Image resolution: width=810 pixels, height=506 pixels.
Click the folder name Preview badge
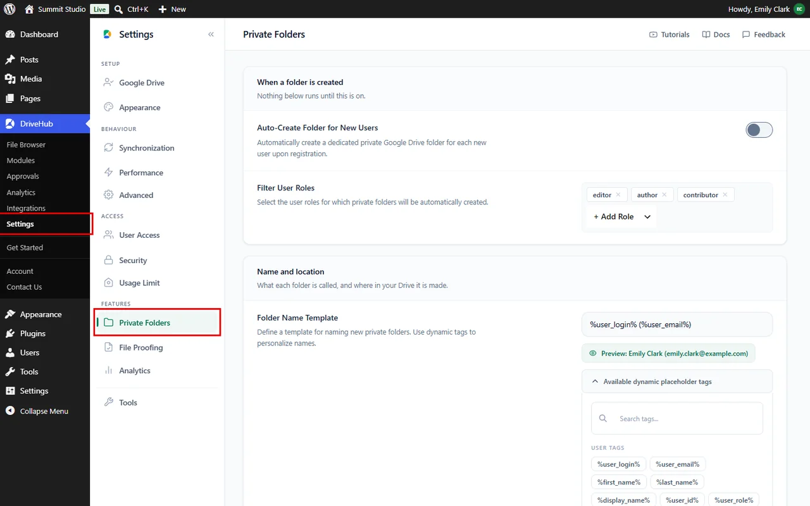pos(668,353)
